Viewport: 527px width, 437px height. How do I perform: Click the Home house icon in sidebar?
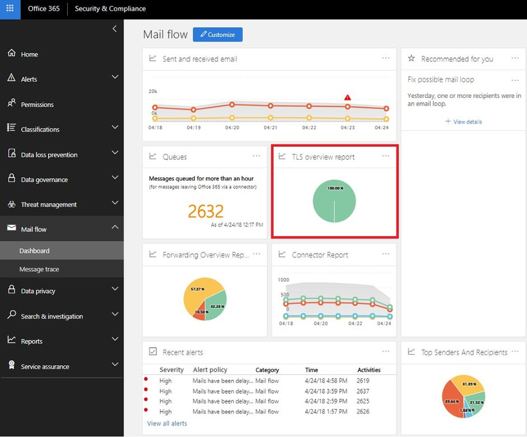pos(12,53)
